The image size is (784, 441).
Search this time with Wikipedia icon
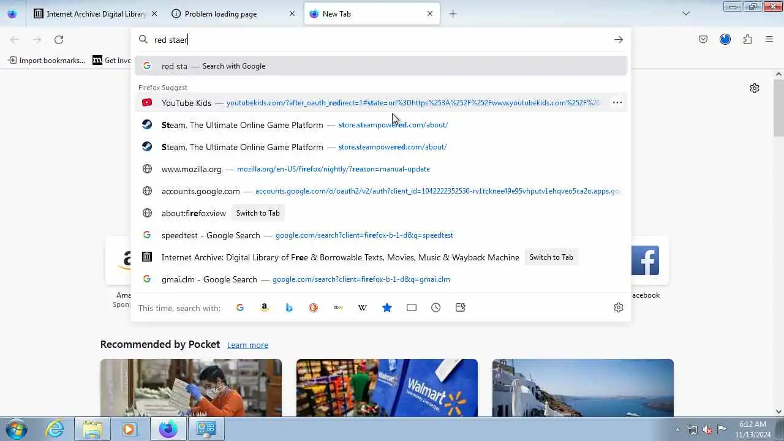pos(363,307)
